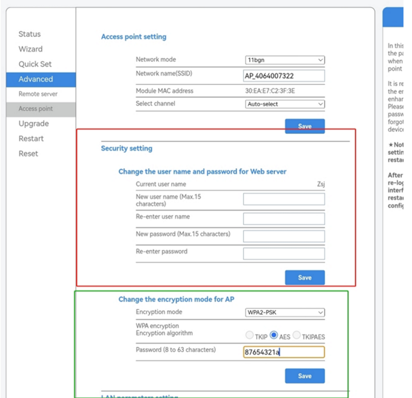Viewport: 412px width, 398px height.
Task: Select the TKIP encryption algorithm radio button
Action: [x=249, y=336]
